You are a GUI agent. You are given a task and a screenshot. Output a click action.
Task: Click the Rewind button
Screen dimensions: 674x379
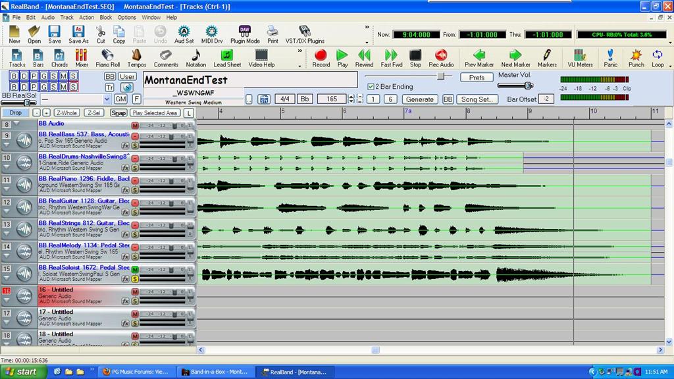(x=364, y=58)
